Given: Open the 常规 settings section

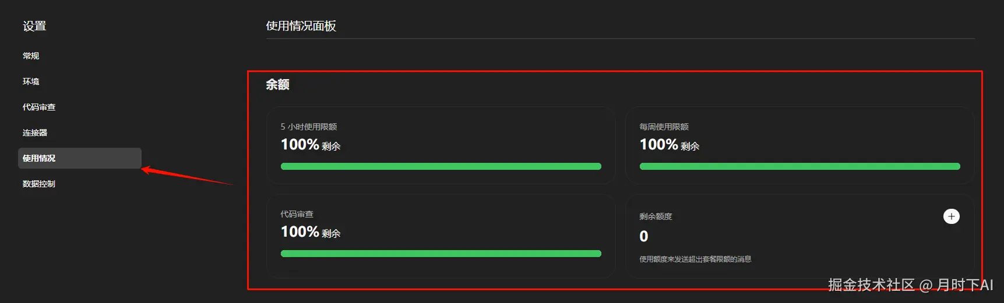Looking at the screenshot, I should (x=31, y=56).
